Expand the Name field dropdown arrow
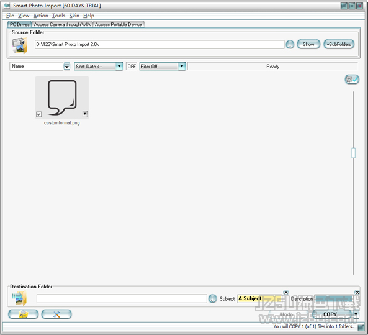This screenshot has height=335, width=368. click(x=67, y=67)
